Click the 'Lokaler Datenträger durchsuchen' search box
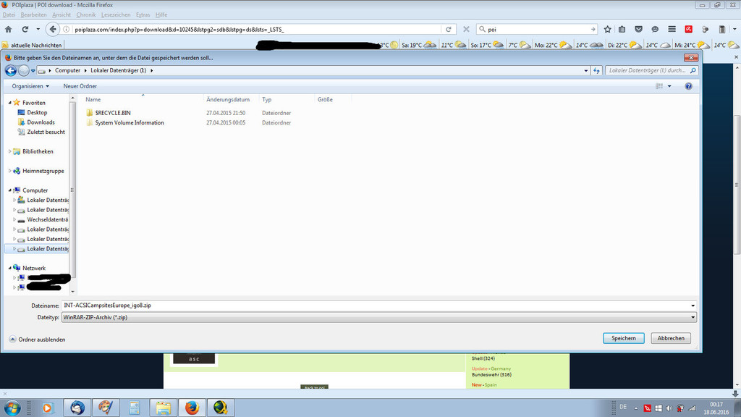Screen dimensions: 741x417 (x=651, y=70)
